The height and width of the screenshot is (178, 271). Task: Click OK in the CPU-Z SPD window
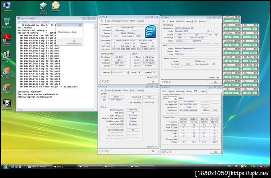coord(215,152)
